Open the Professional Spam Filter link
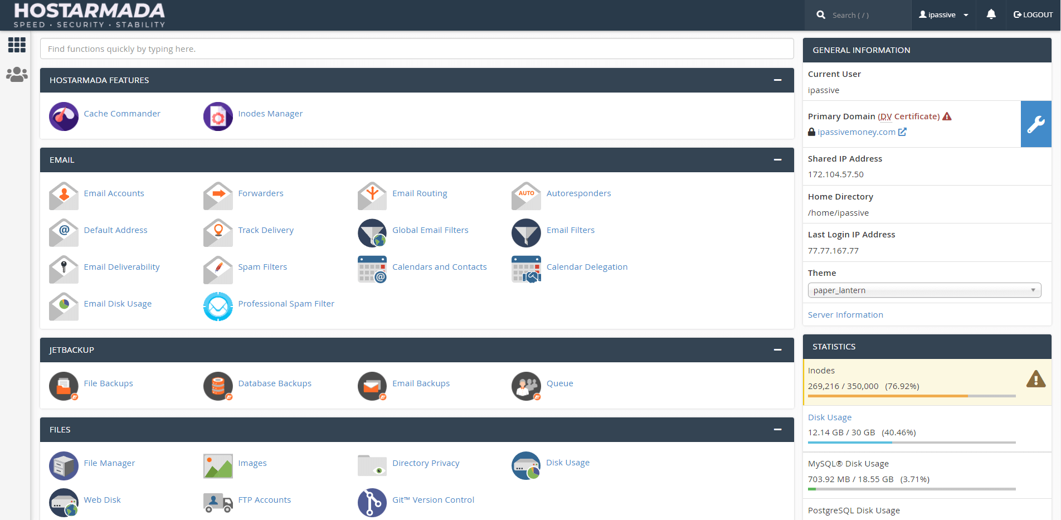This screenshot has width=1061, height=520. tap(286, 304)
